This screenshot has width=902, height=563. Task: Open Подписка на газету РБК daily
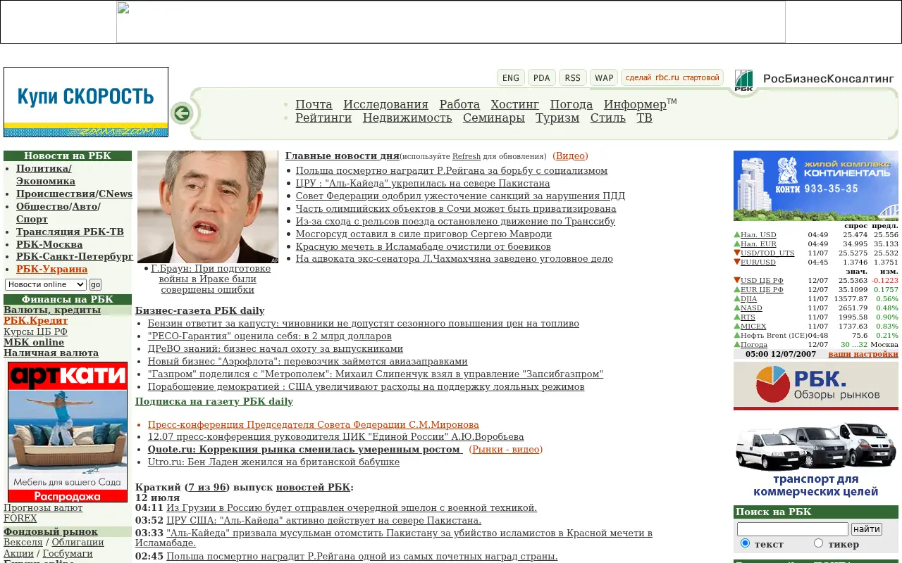coord(214,401)
